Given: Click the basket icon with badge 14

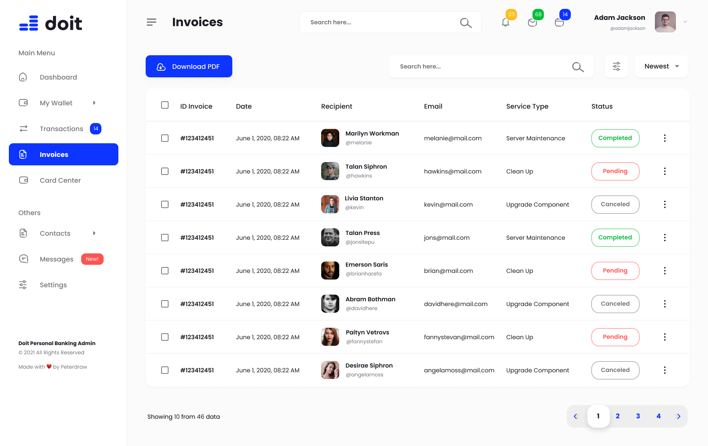Looking at the screenshot, I should (x=559, y=22).
